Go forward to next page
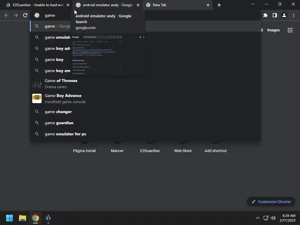This screenshot has width=300, height=225. coord(16,15)
